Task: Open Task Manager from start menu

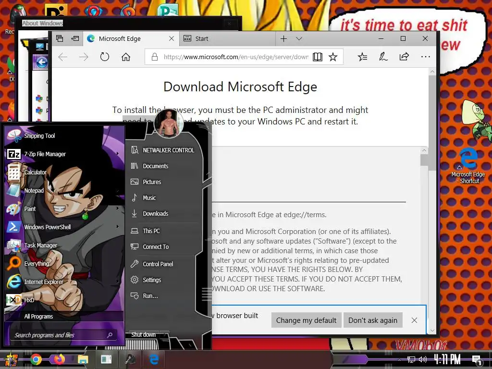Action: point(64,245)
